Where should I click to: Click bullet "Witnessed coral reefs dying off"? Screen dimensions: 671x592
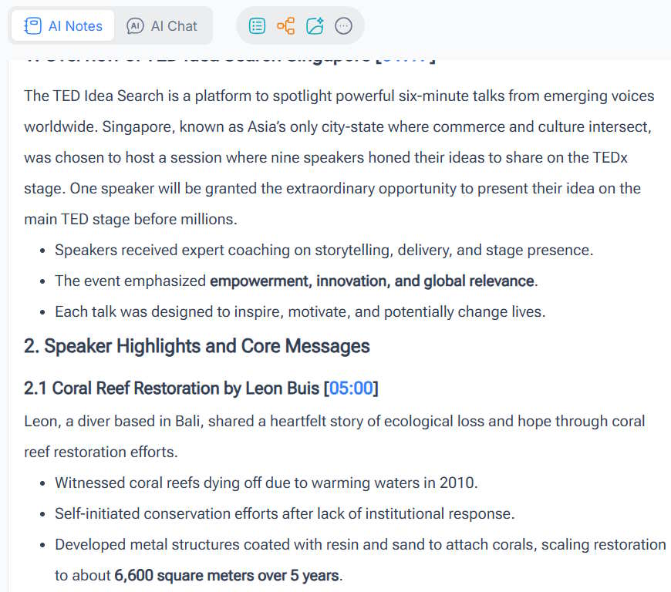(266, 483)
